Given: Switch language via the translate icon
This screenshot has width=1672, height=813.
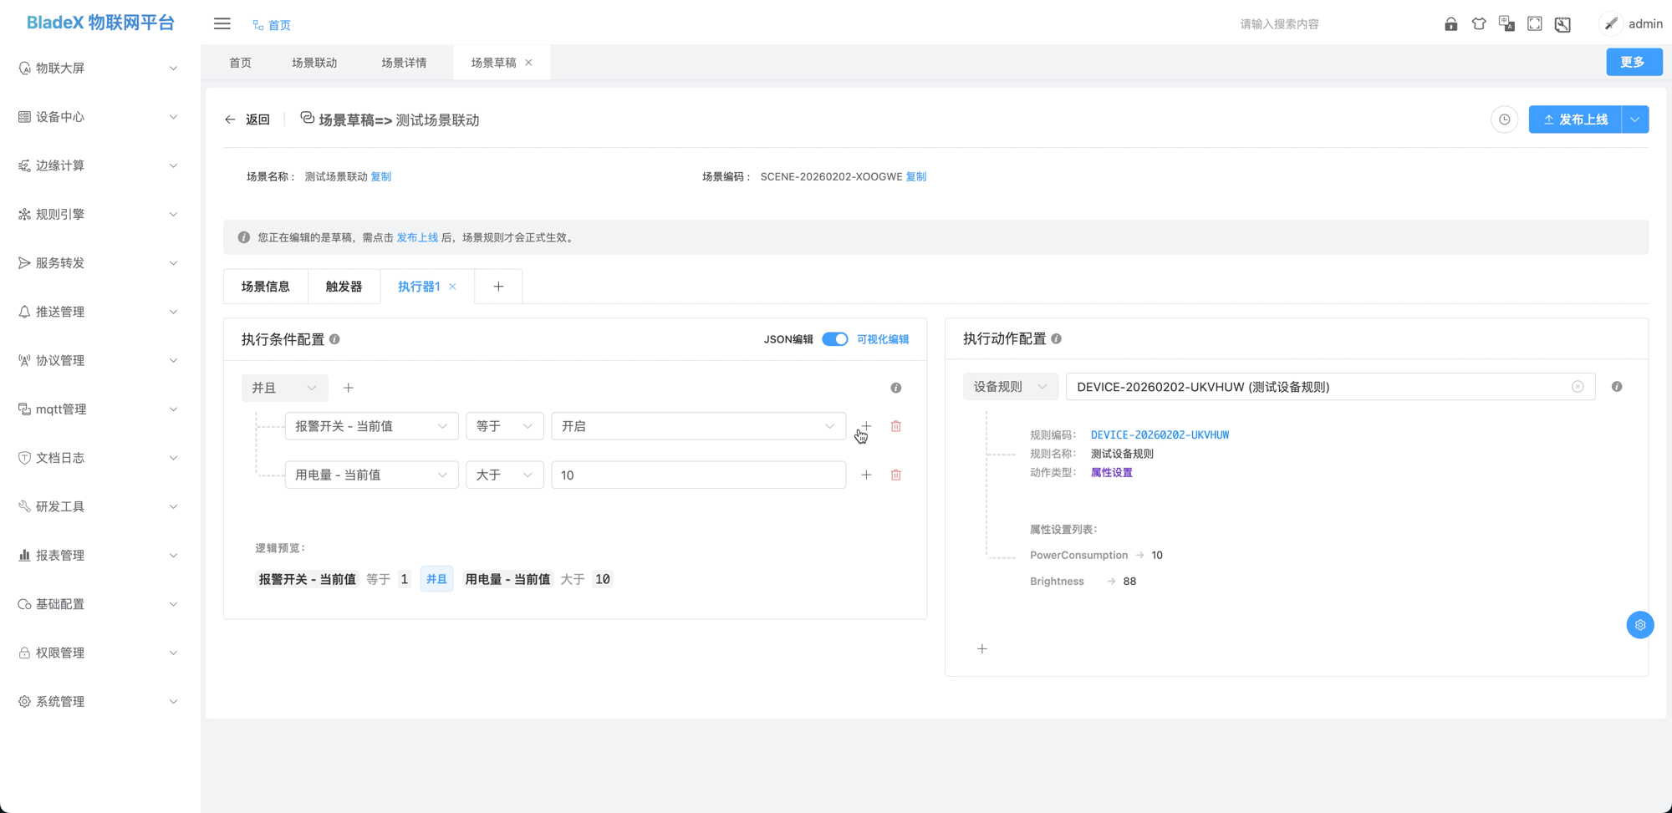Looking at the screenshot, I should [x=1506, y=23].
